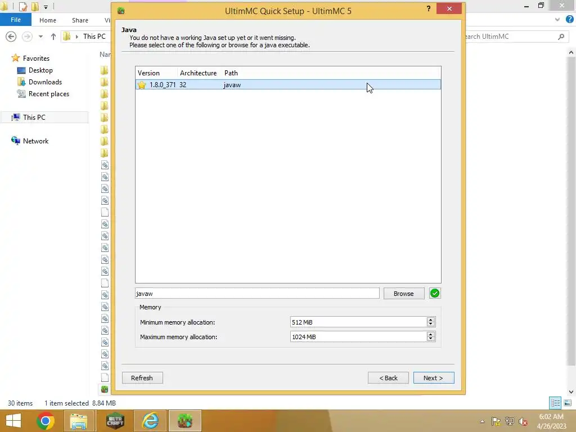Click the Action Center flag tray icon
The width and height of the screenshot is (576, 432).
496,421
